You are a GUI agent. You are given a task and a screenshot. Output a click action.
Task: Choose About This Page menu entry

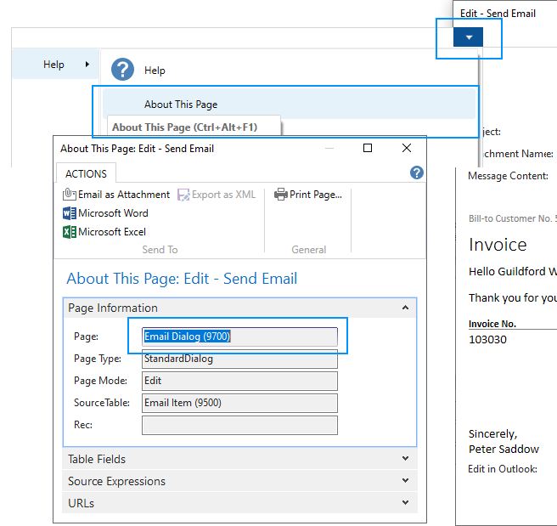181,105
